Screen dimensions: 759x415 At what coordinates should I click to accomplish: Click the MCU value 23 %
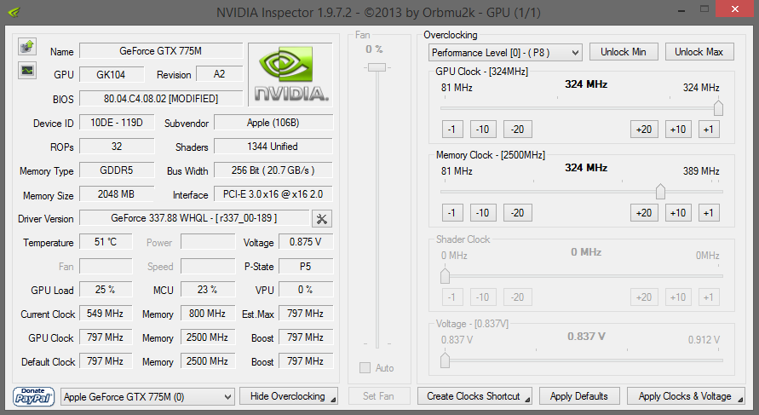pos(208,290)
